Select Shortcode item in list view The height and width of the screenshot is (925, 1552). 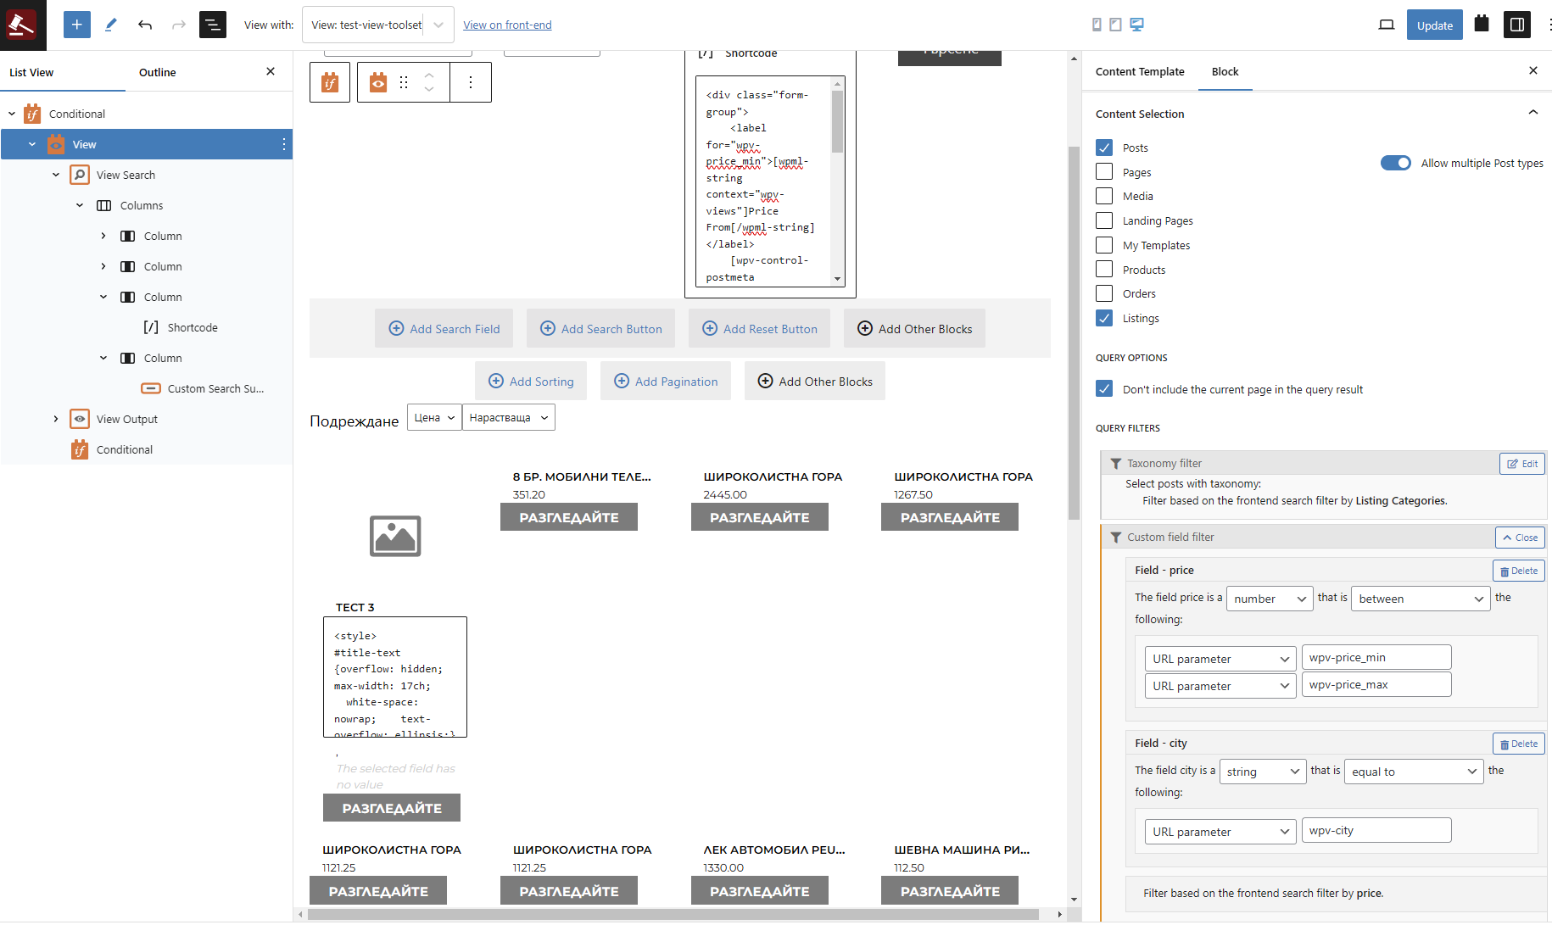(193, 327)
